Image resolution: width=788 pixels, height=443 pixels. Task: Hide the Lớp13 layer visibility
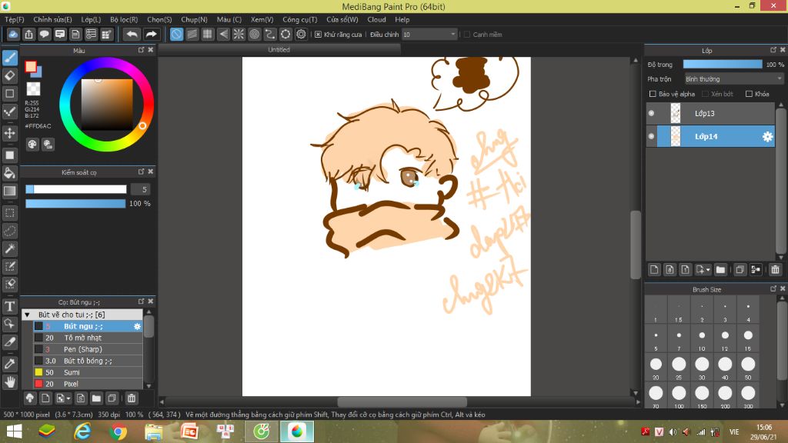(651, 114)
